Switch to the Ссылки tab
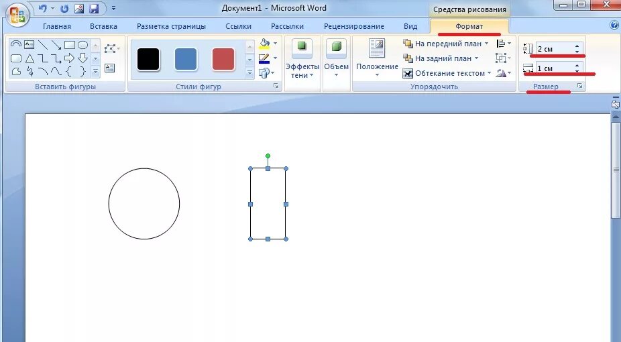The height and width of the screenshot is (342, 621). click(238, 27)
